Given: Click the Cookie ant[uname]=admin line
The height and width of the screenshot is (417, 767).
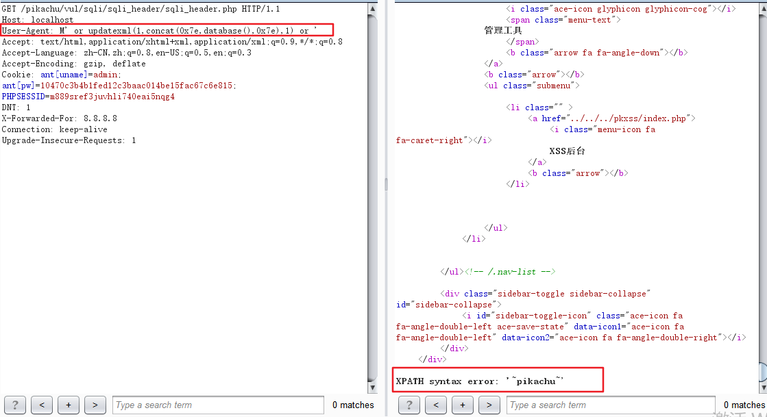Looking at the screenshot, I should click(x=62, y=75).
